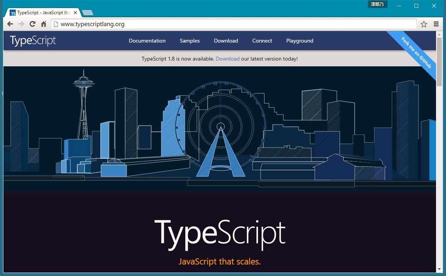Open the Documentation nav item

(147, 41)
